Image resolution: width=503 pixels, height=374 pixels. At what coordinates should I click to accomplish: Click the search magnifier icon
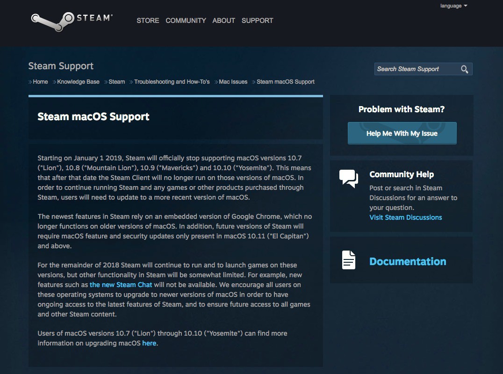click(x=464, y=69)
